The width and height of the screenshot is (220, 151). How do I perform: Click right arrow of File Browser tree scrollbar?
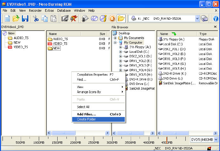point(152,133)
